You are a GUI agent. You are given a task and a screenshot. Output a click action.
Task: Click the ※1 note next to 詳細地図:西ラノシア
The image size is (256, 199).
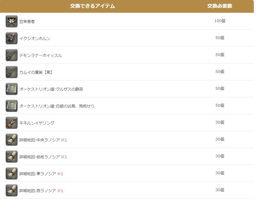[61, 190]
